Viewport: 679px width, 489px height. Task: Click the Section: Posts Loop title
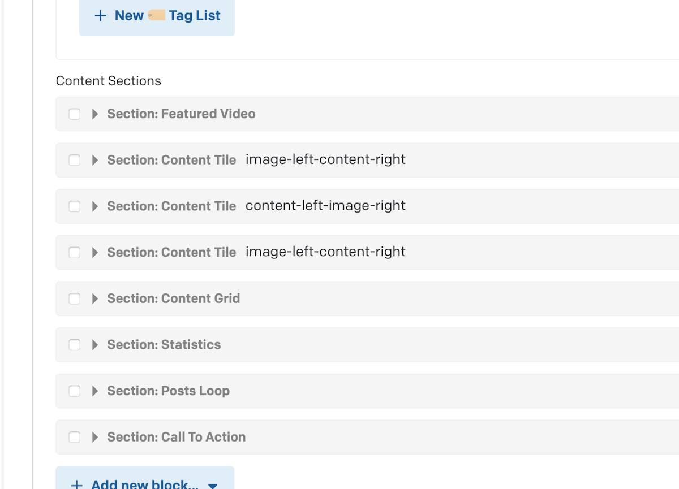click(x=169, y=391)
